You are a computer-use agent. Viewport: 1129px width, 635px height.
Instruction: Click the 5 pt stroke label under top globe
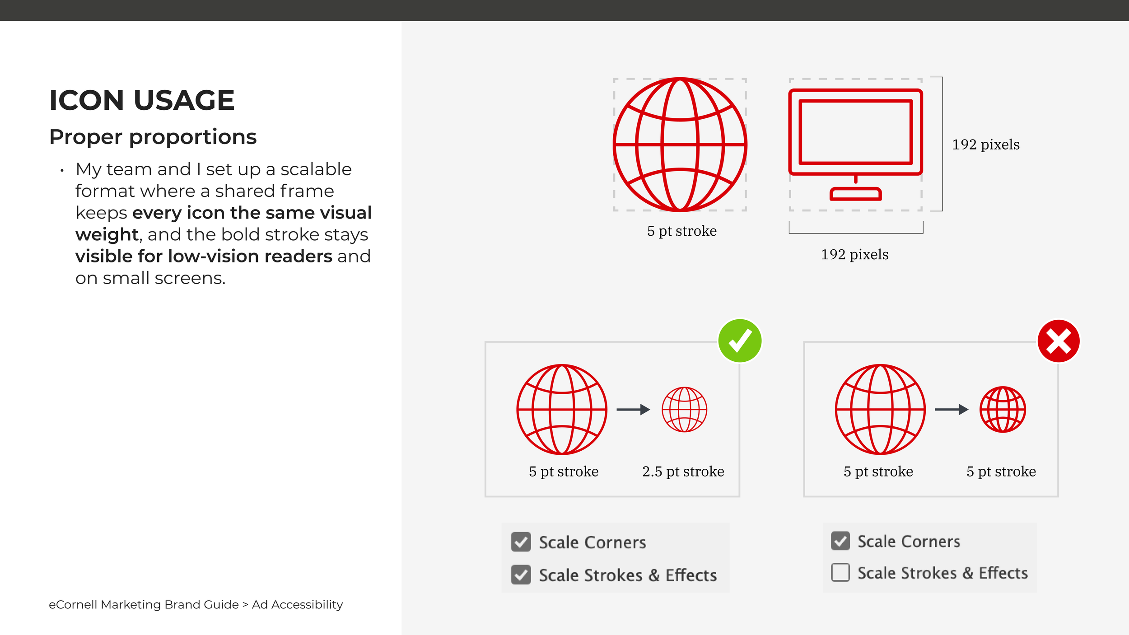click(681, 231)
